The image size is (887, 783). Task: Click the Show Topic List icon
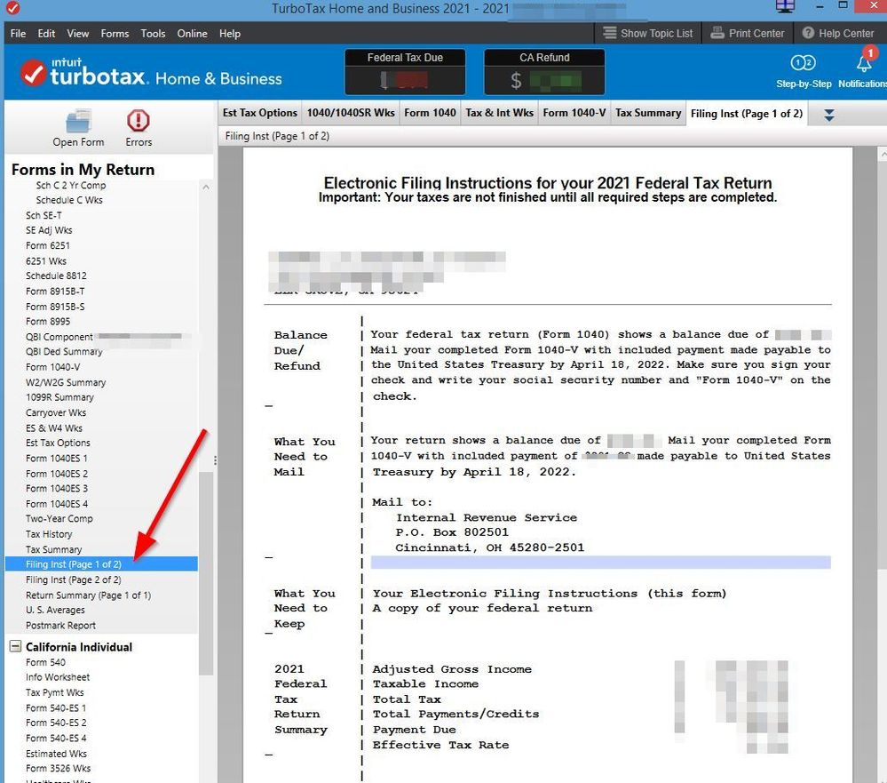coord(609,33)
